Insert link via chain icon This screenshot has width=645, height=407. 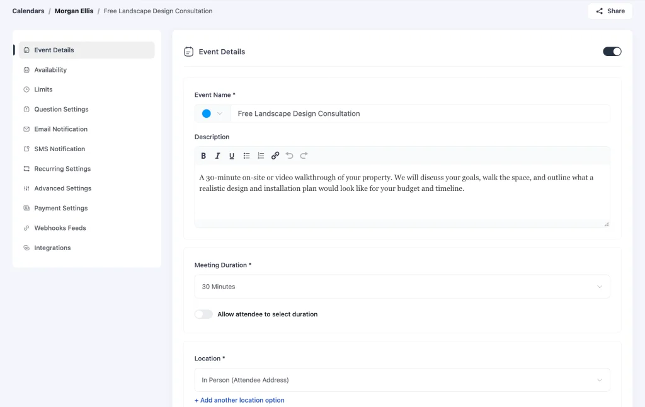pyautogui.click(x=275, y=156)
